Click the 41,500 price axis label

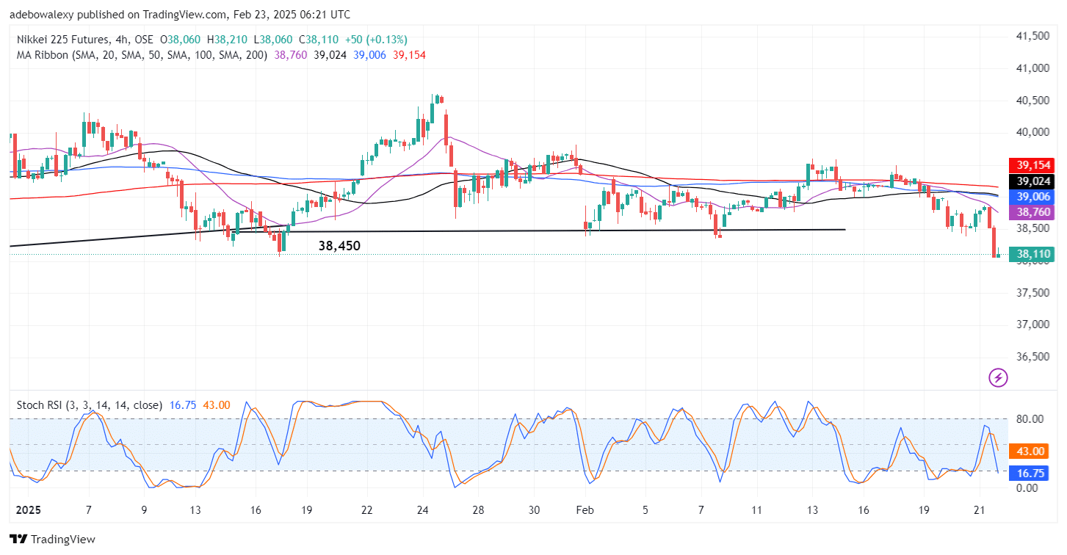pos(1032,36)
